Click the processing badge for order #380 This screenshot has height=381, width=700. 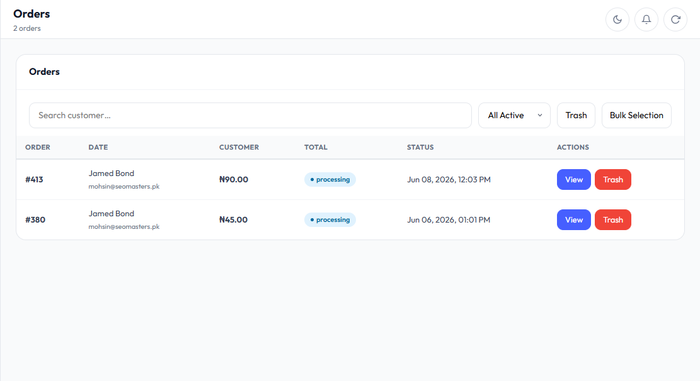(x=330, y=219)
